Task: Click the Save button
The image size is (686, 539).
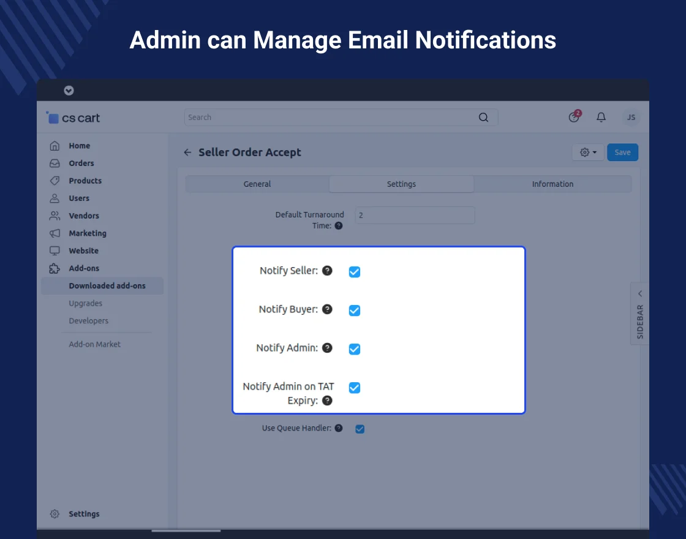Action: (622, 153)
